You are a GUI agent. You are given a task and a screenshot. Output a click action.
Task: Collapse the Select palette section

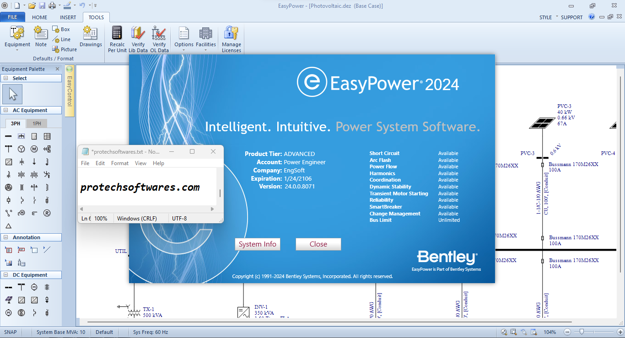pyautogui.click(x=6, y=78)
